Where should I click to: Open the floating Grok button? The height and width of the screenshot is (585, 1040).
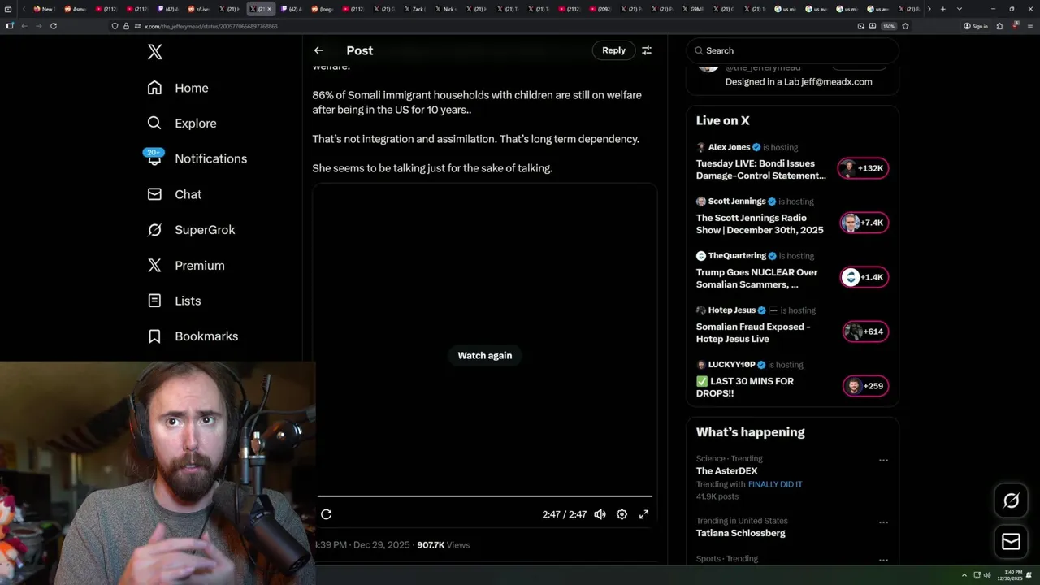coord(1012,501)
